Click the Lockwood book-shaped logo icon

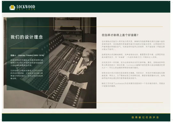coord(12,7)
